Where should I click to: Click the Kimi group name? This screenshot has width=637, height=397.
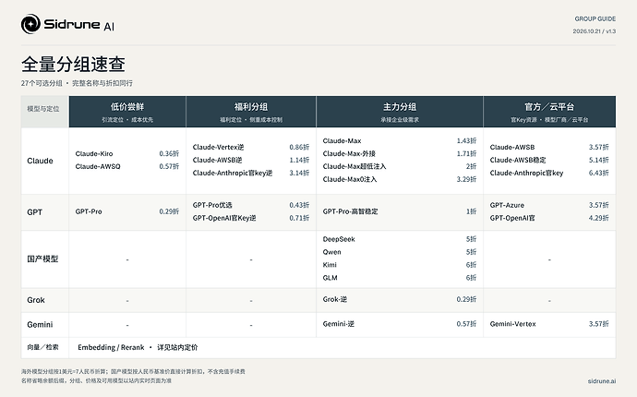pos(330,265)
